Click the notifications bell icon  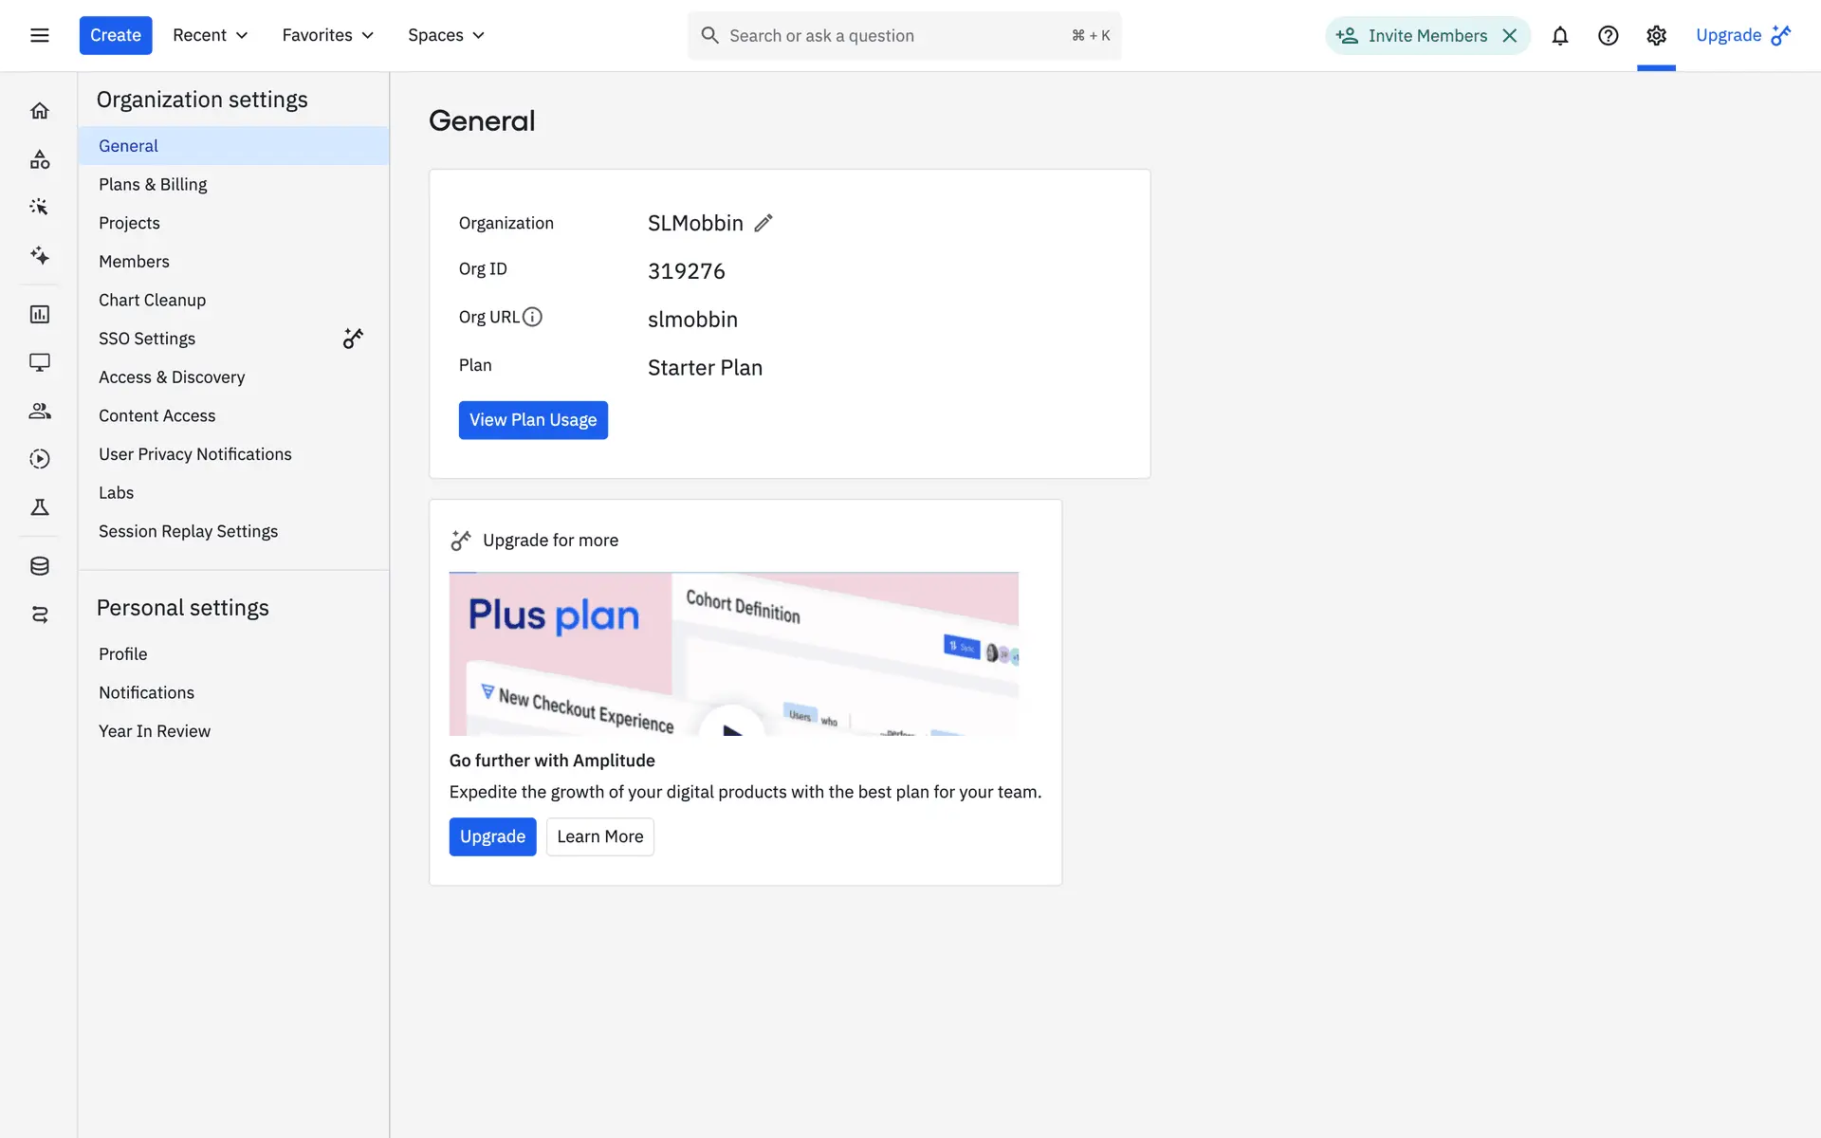coord(1559,35)
